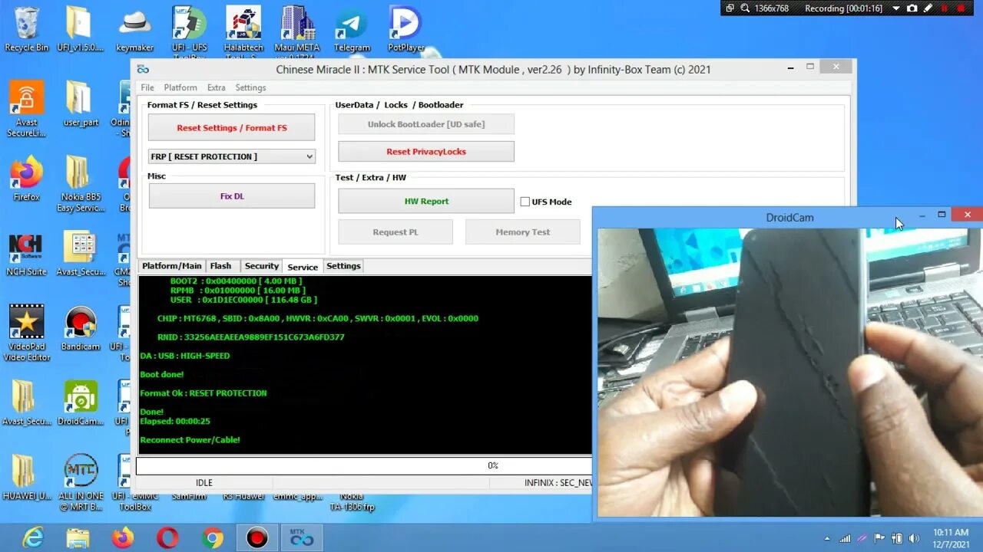Launch Bandicam from the desktop
This screenshot has height=552, width=983.
[x=81, y=328]
